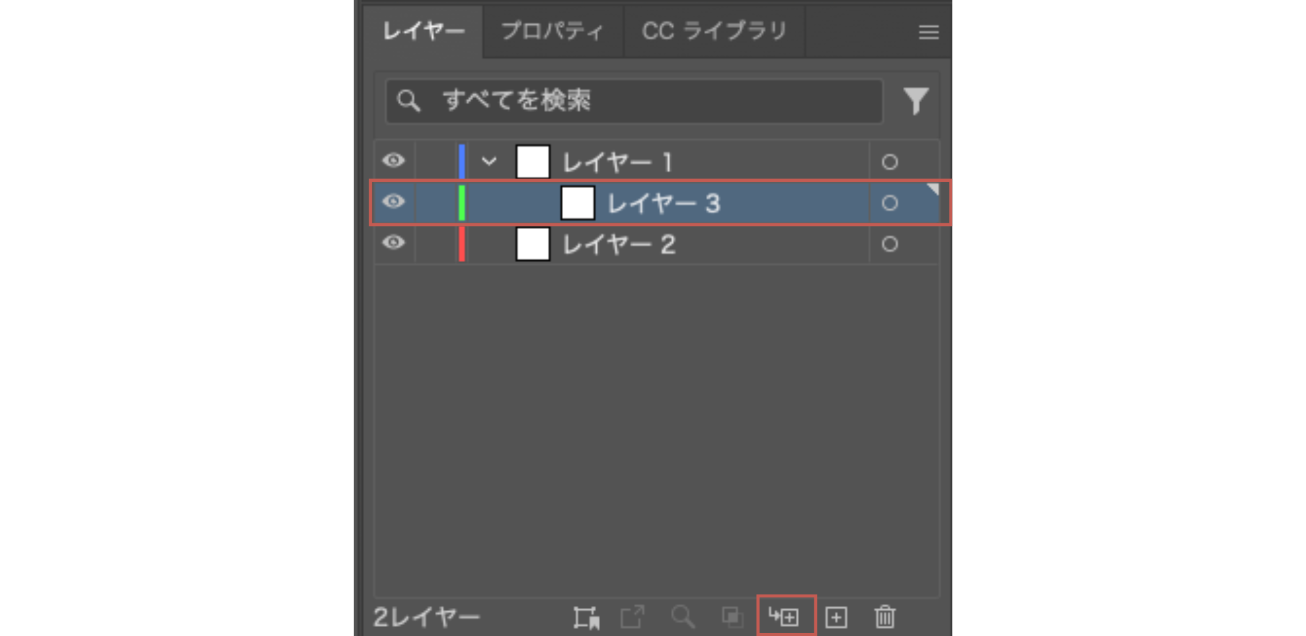Hide レイヤー 1 with its eye toggle
The width and height of the screenshot is (1306, 636).
393,161
